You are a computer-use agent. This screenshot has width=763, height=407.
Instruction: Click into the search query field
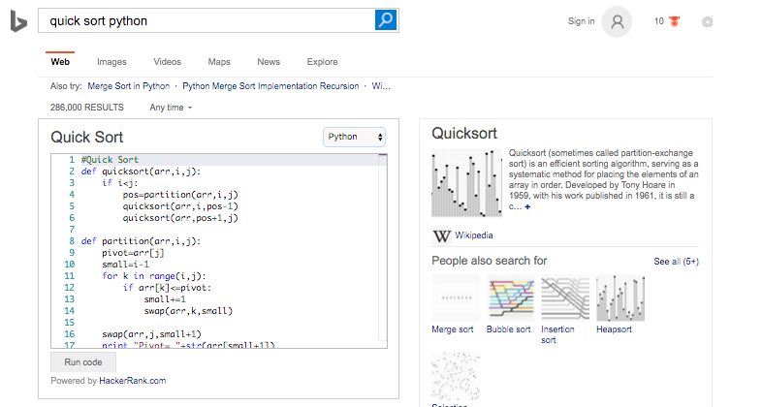tap(208, 20)
